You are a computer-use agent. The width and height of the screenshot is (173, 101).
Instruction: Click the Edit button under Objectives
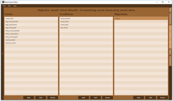tap(150, 98)
